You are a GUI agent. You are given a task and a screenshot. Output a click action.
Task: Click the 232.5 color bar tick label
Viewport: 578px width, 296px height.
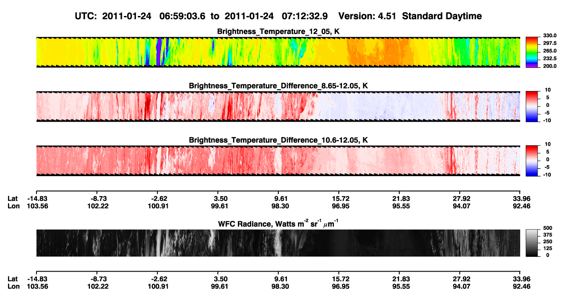pos(550,58)
